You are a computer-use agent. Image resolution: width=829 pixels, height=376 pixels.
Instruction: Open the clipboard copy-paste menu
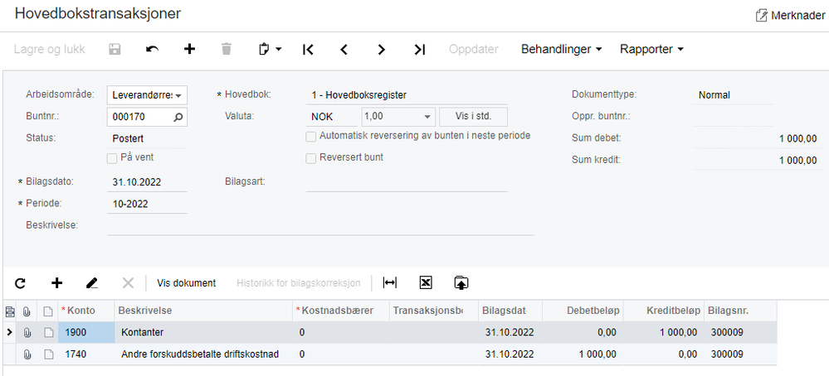271,49
